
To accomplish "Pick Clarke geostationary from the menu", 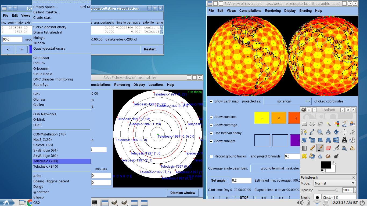I will 61,27.
